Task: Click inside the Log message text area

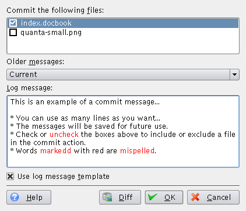Action: tap(123, 131)
